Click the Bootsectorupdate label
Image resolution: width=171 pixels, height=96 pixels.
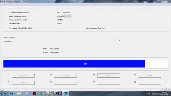click(x=10, y=38)
